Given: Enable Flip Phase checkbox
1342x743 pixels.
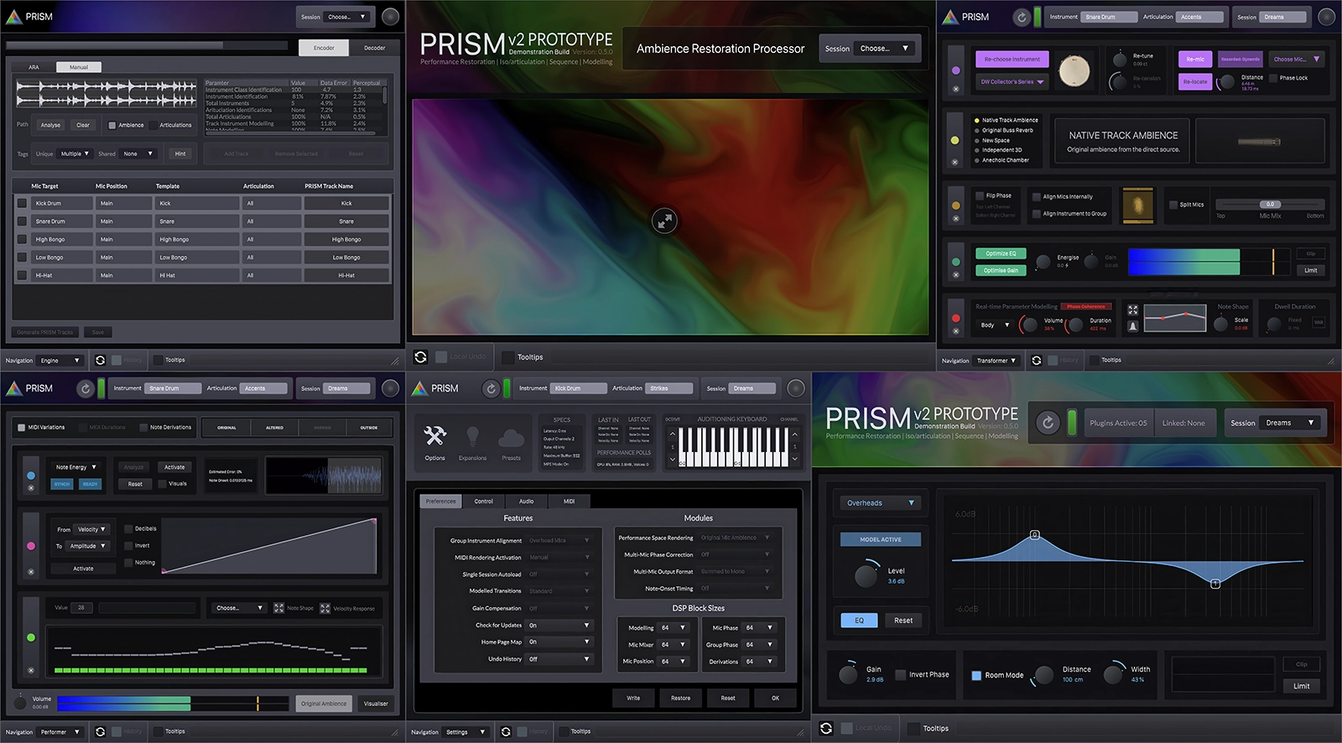Looking at the screenshot, I should (x=979, y=195).
